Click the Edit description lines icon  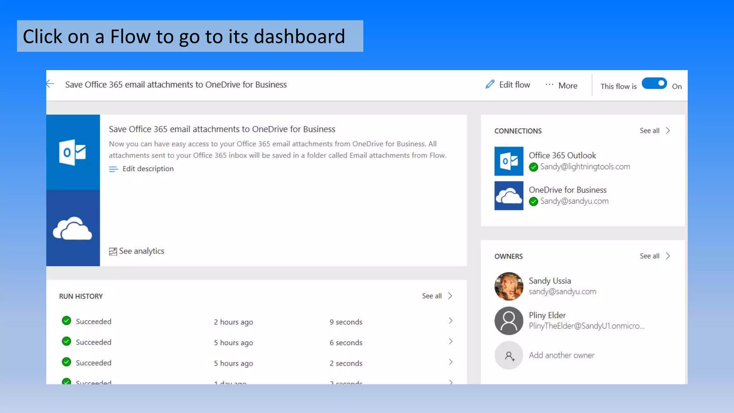point(113,169)
